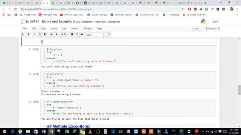Bookmark this page with the star icon
The width and height of the screenshot is (241, 135).
183,9
